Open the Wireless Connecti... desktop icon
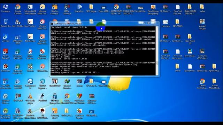Image resolution: width=223 pixels, height=125 pixels. click(55, 9)
